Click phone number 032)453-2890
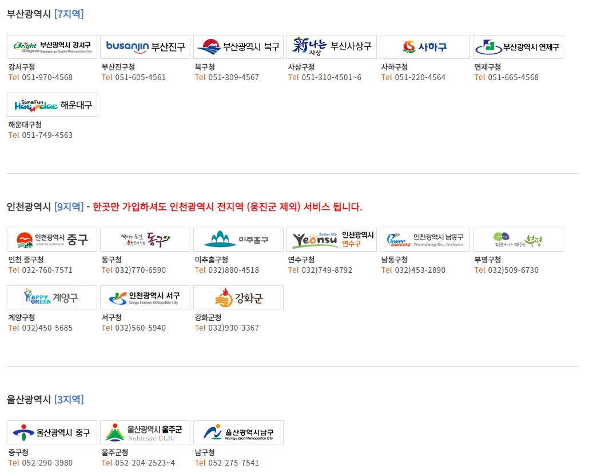This screenshot has width=589, height=473. coord(420,270)
